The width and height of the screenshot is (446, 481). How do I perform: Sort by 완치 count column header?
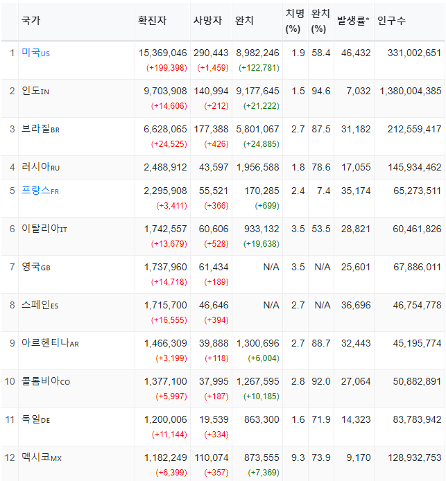244,21
